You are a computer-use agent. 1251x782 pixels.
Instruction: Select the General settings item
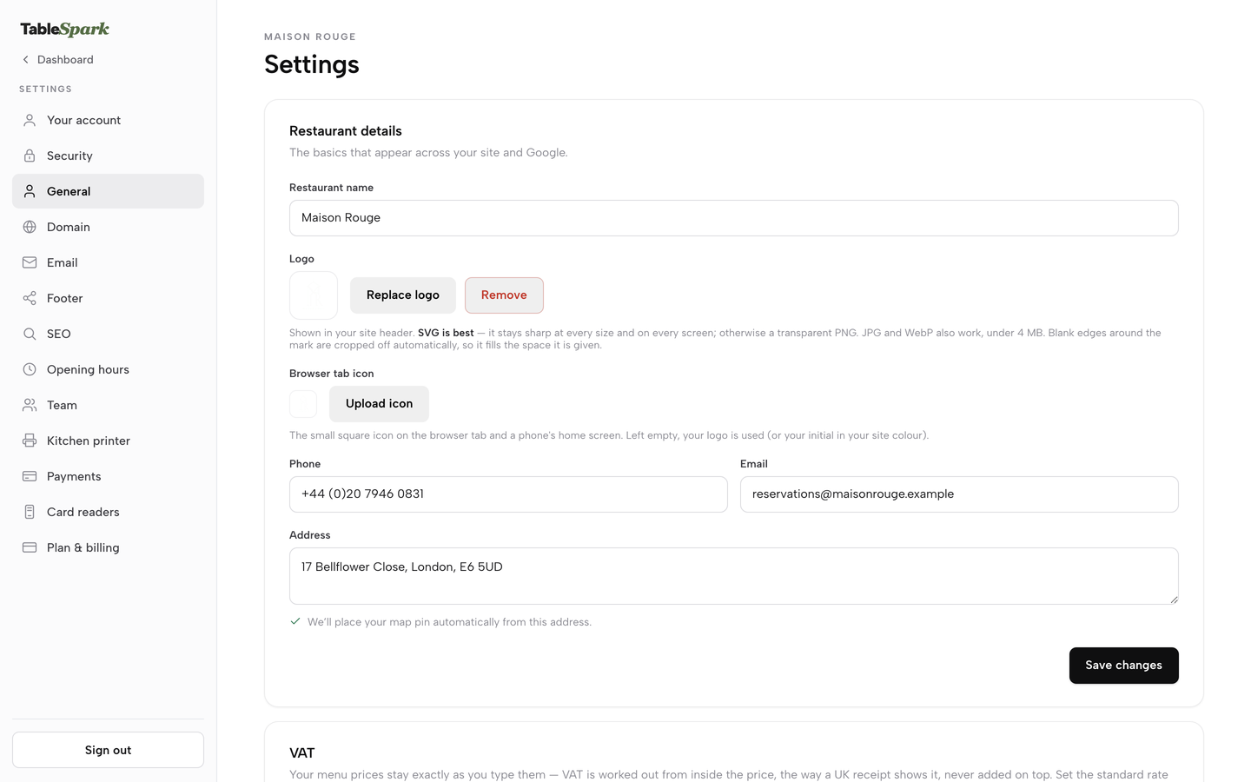point(108,191)
